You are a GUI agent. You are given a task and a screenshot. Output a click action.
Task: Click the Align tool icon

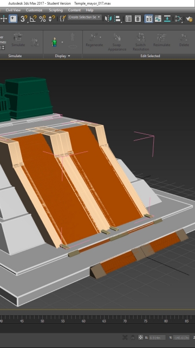coord(117,18)
